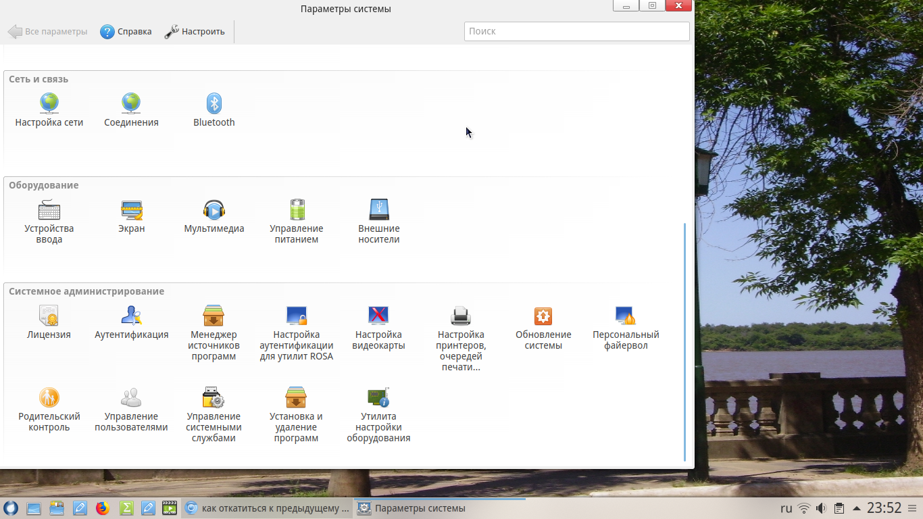Click the Настроить toolbar button
Image resolution: width=923 pixels, height=519 pixels.
(x=195, y=32)
